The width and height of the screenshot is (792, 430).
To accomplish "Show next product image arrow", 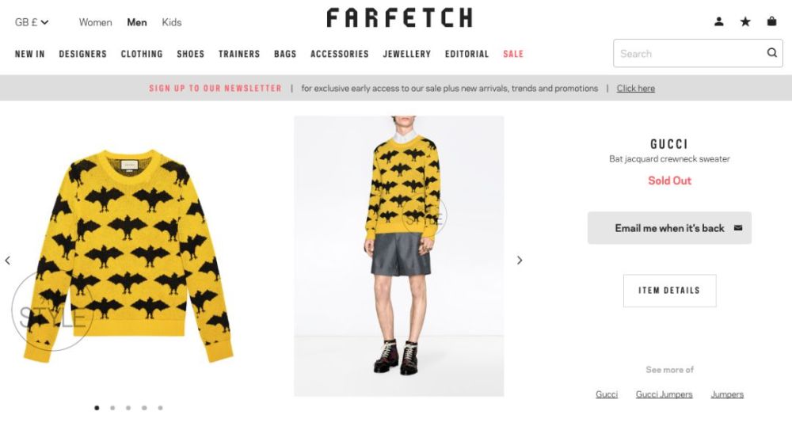I will tap(520, 261).
